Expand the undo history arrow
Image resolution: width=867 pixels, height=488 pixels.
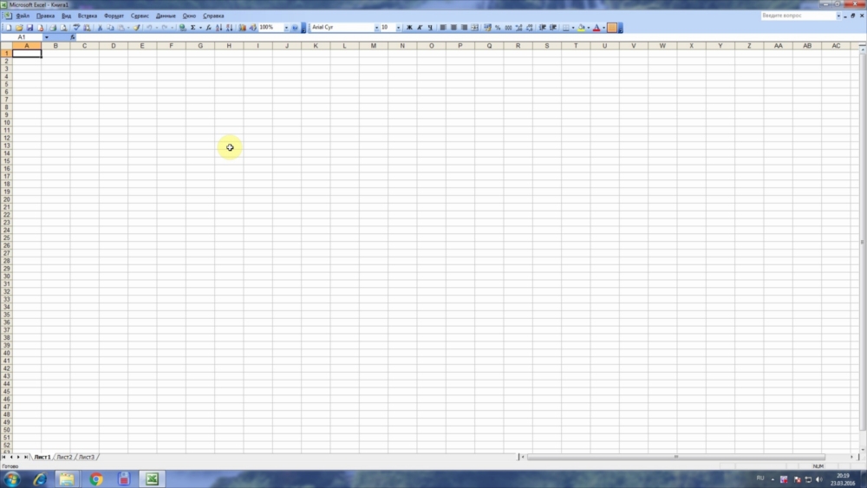pos(156,28)
